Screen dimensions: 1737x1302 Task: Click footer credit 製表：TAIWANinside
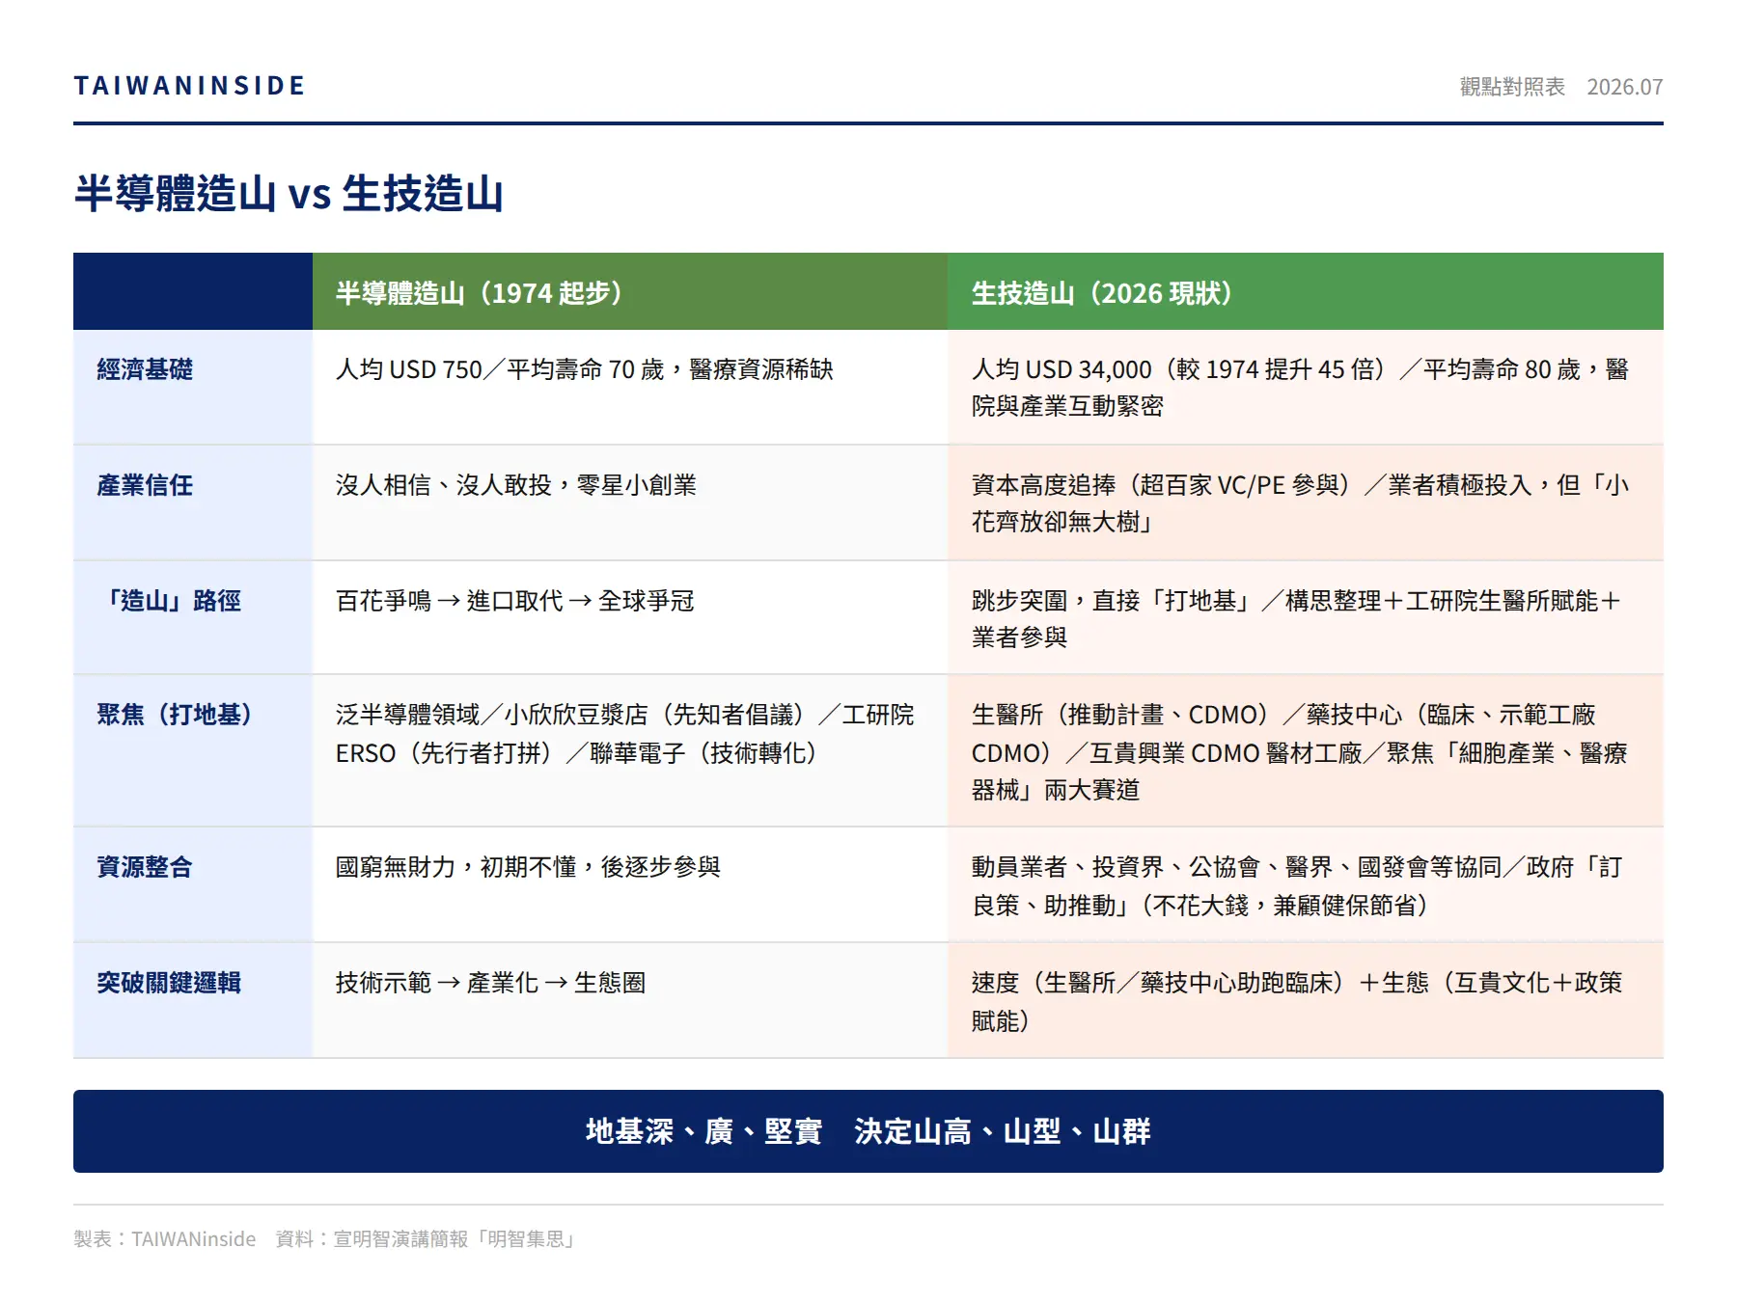coord(165,1239)
